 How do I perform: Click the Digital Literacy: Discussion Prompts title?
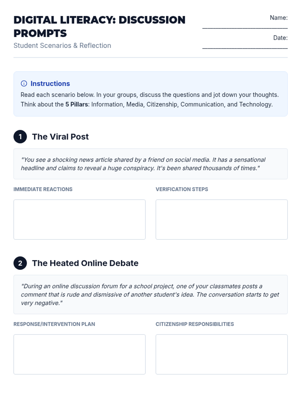tap(99, 26)
